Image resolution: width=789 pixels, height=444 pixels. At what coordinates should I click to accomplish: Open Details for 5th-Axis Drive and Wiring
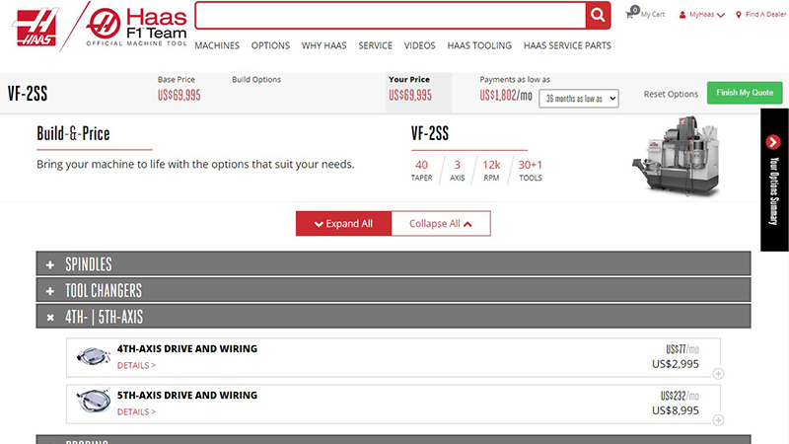click(x=136, y=411)
